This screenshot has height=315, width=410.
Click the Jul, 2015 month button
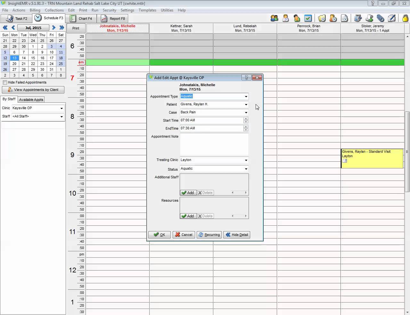tap(33, 28)
